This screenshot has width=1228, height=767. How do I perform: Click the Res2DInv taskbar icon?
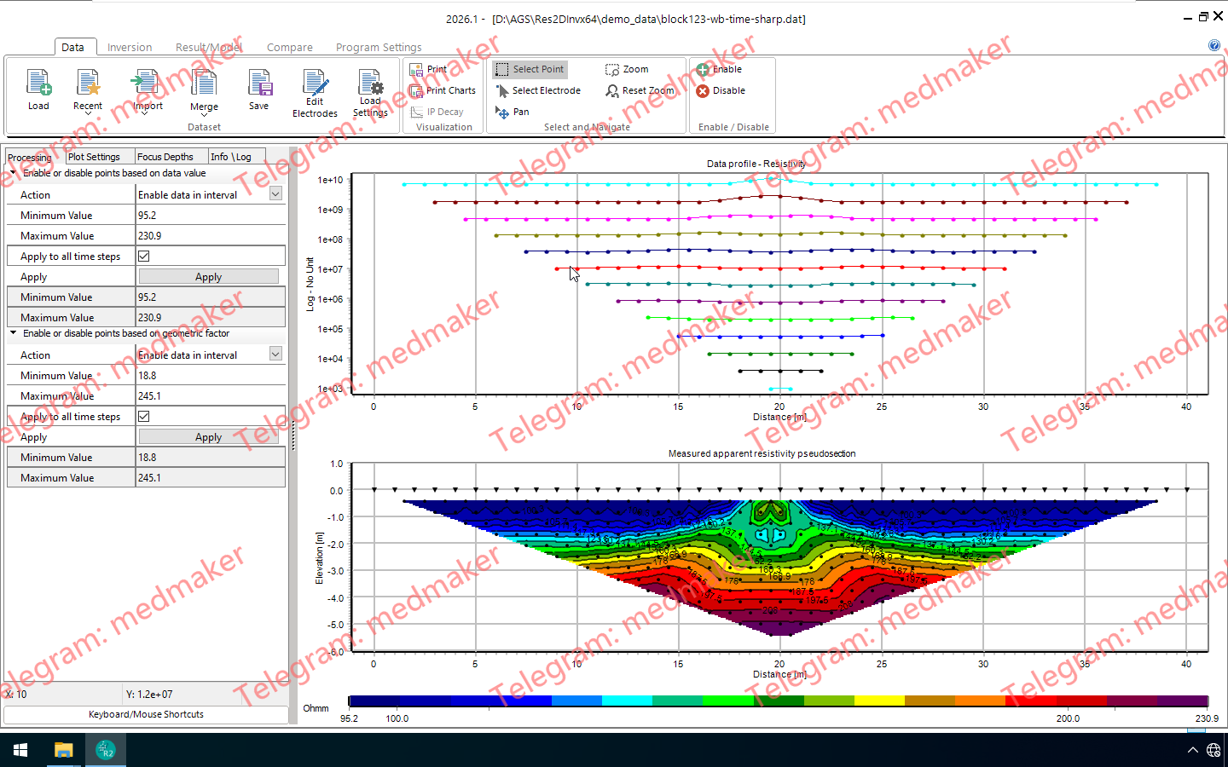tap(105, 750)
